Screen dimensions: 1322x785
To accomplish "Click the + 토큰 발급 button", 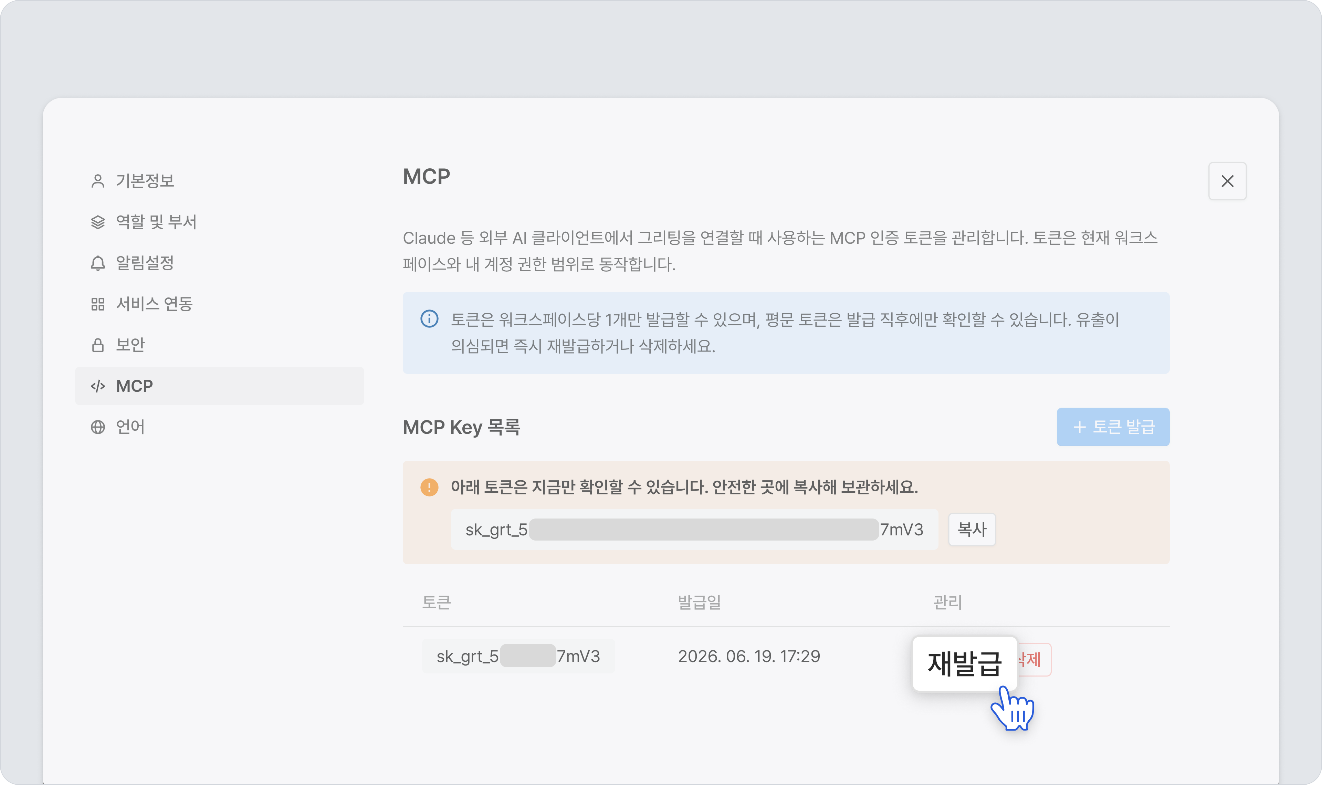I will click(x=1113, y=427).
